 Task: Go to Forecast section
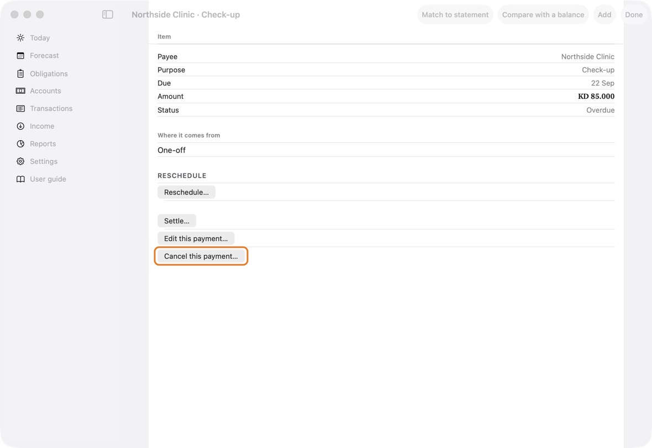[45, 56]
